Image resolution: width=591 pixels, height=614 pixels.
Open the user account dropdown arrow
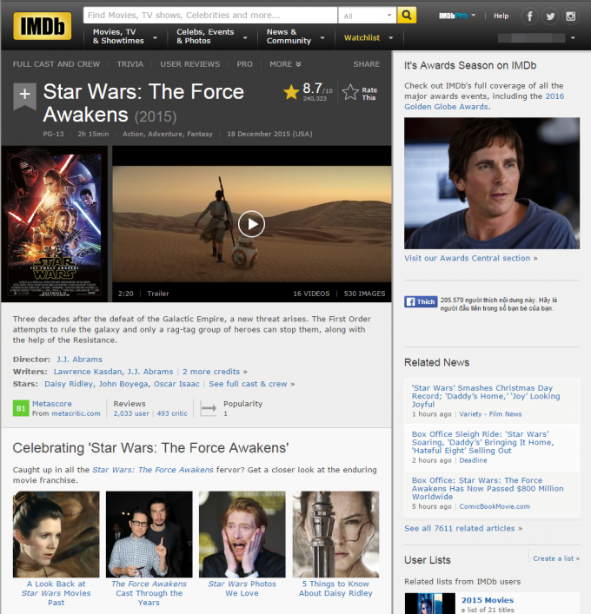pos(573,38)
